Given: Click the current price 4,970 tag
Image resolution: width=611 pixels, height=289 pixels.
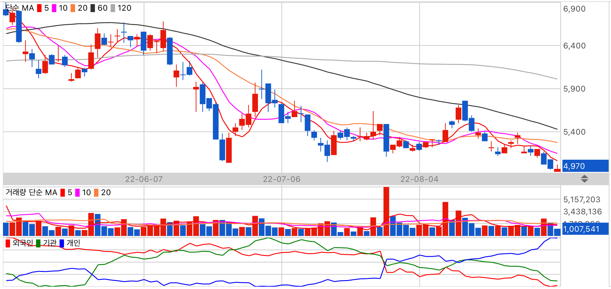Looking at the screenshot, I should (x=586, y=166).
